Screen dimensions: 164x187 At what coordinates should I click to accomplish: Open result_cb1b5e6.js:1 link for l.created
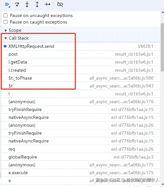134,70
